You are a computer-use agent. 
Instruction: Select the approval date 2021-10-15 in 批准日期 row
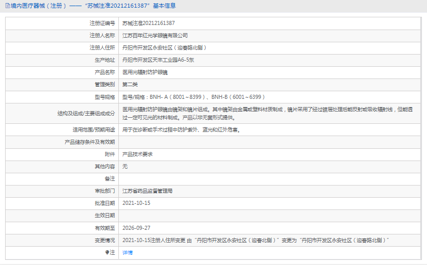136,203
